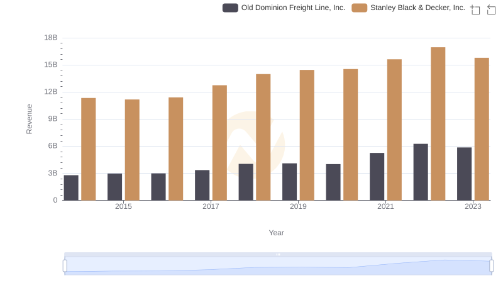Click the Old Dominion bar for 2020
The image size is (503, 290).
click(x=333, y=182)
